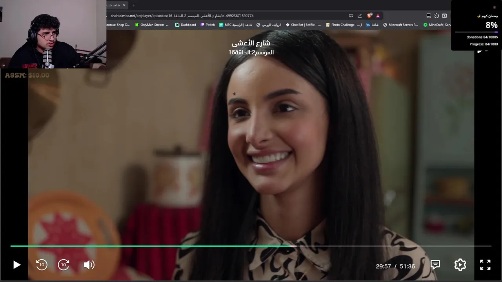Click the Brave Shields lion icon
This screenshot has width=502, height=282.
click(x=369, y=16)
